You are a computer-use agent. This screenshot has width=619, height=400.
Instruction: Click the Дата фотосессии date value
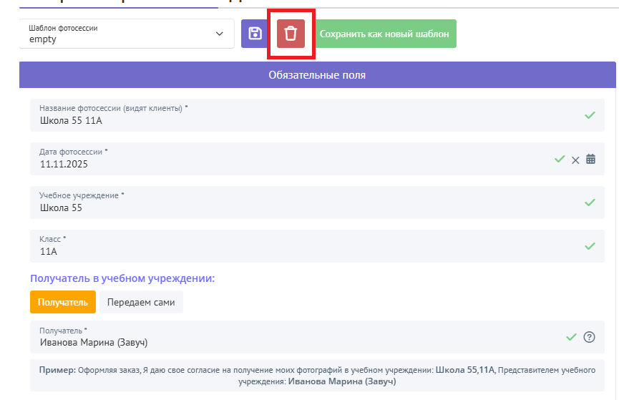click(x=64, y=164)
